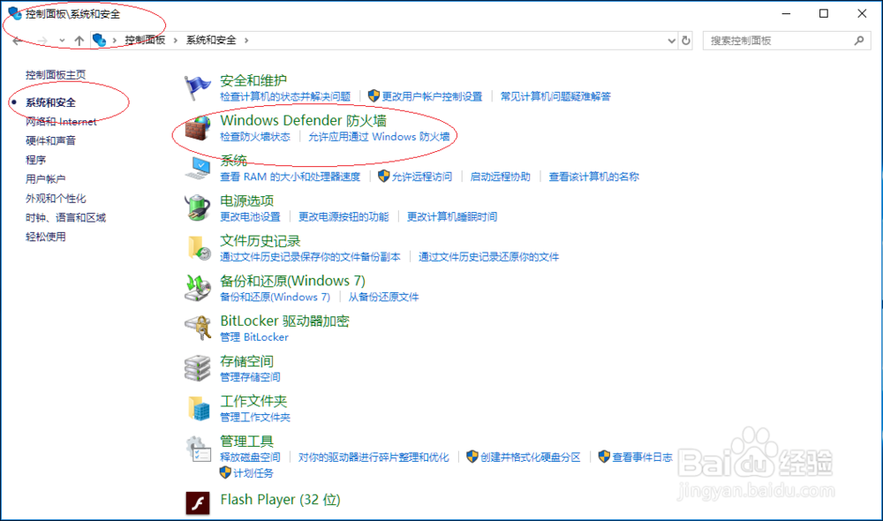Click 通过文件历史记录还原你的文件 link
The height and width of the screenshot is (521, 883).
489,256
